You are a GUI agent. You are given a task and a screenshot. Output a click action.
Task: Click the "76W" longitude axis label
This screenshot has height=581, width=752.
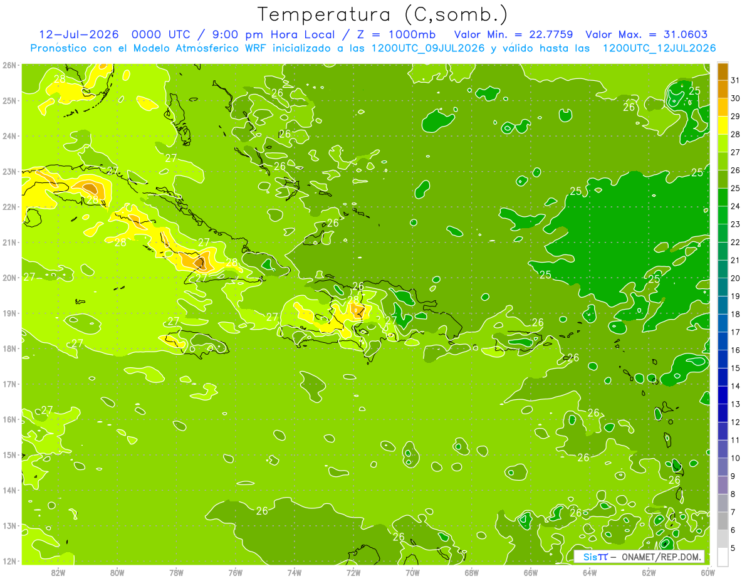[x=235, y=572]
